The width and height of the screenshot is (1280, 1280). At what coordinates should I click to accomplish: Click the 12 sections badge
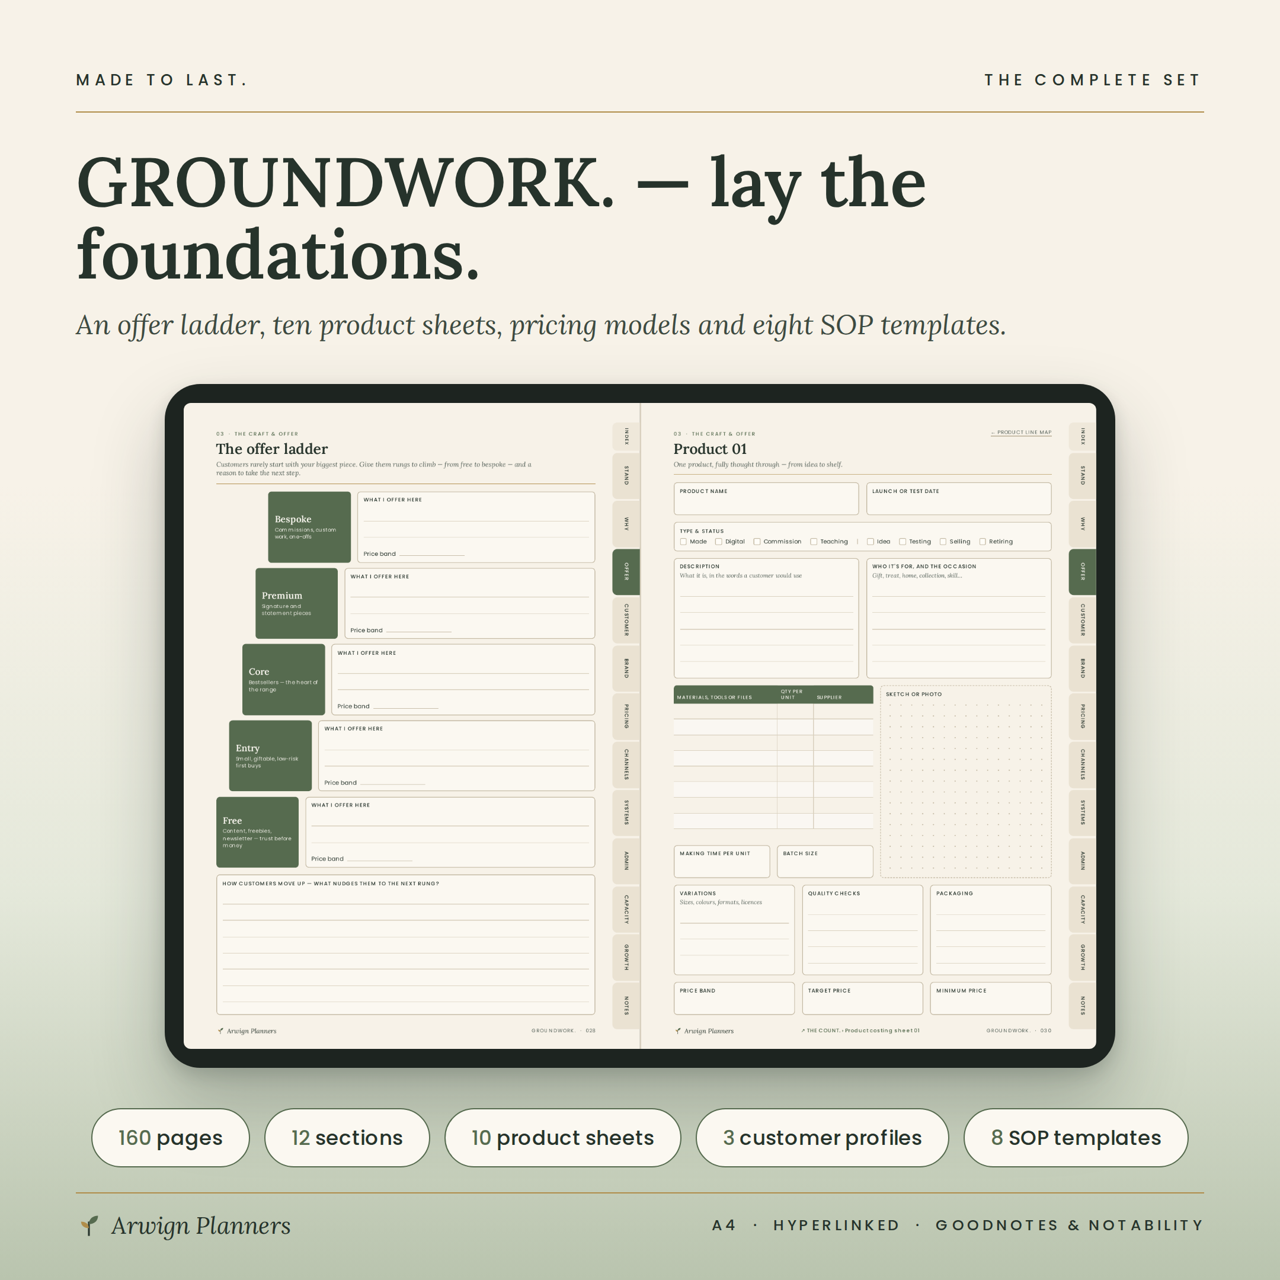pyautogui.click(x=347, y=1138)
